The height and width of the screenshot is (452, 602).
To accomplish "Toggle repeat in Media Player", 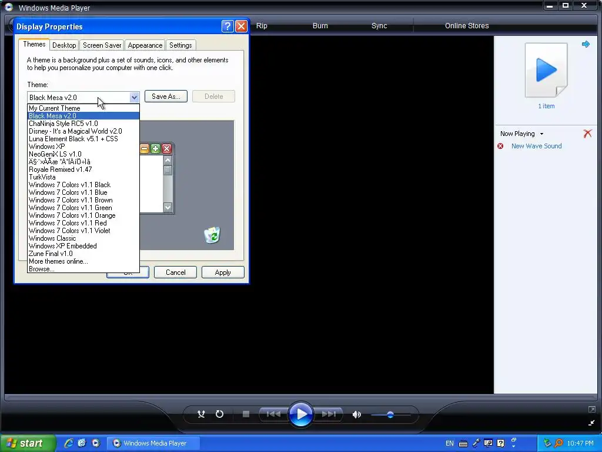I will click(x=219, y=414).
